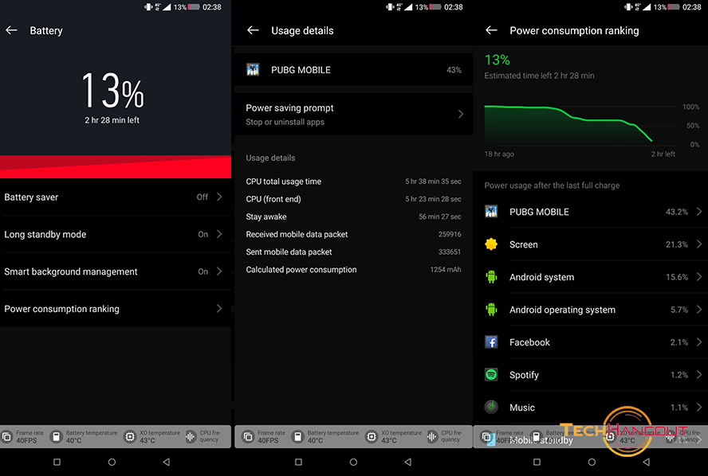Open Power saving prompt entry
708x476 pixels.
click(353, 114)
